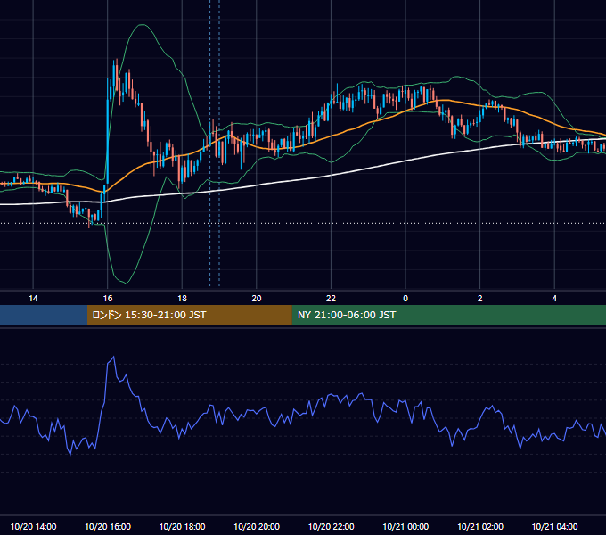Screen dimensions: 606x535
Task: Click the 14 hour axis label
Action: [33, 299]
